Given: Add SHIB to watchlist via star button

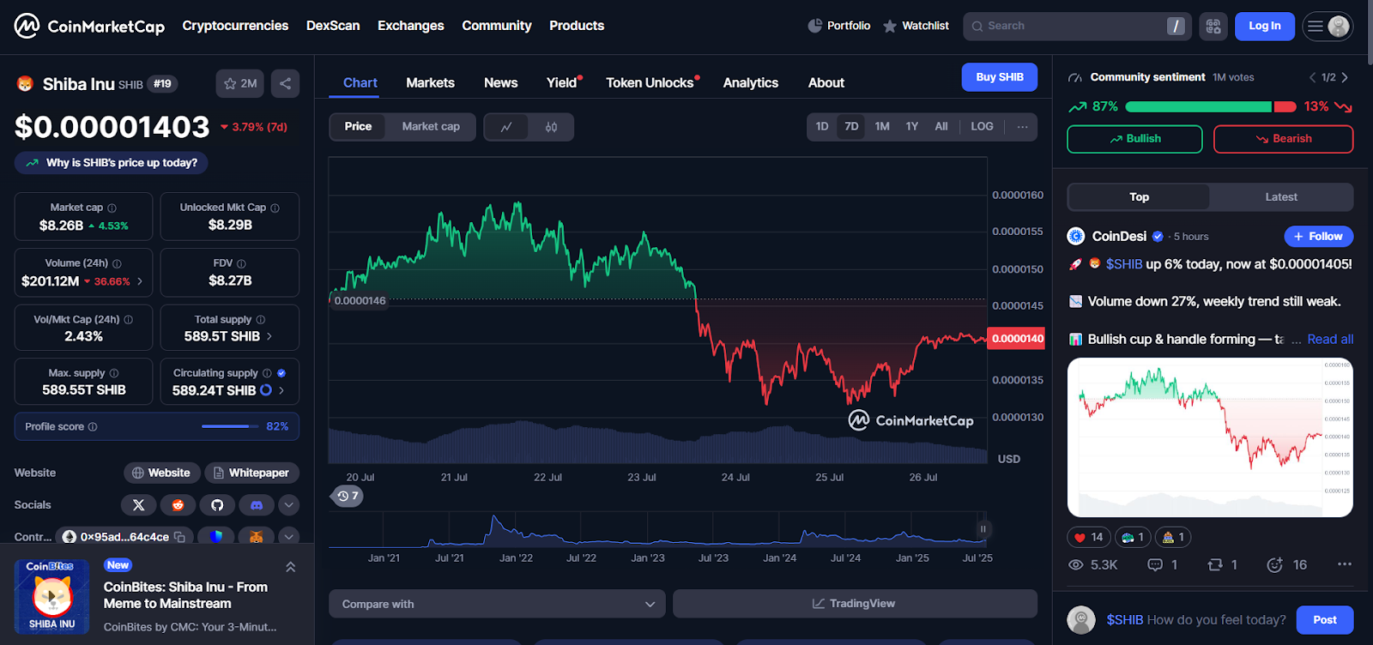Looking at the screenshot, I should tap(240, 83).
